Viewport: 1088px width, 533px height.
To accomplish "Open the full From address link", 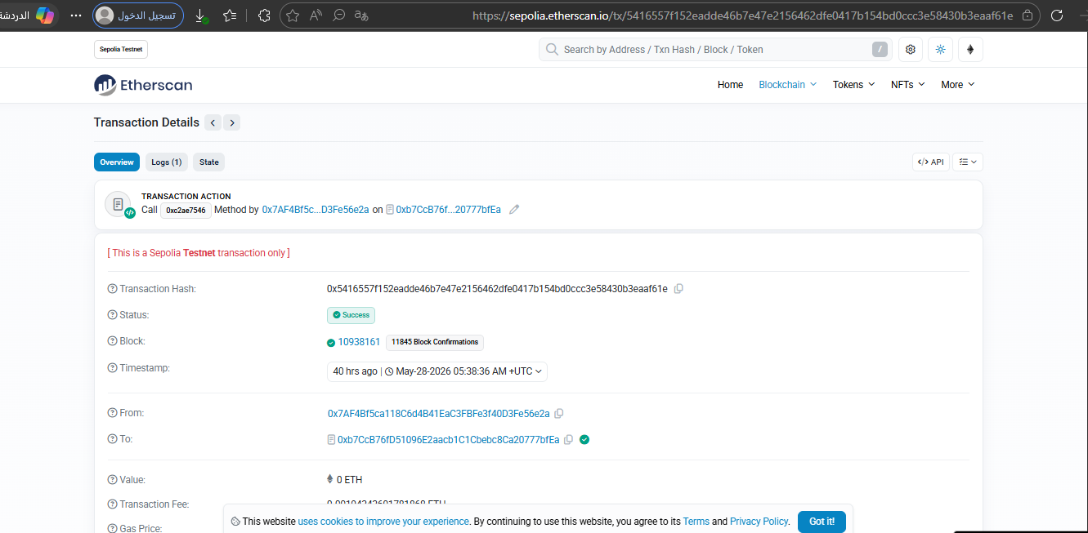I will tap(439, 414).
